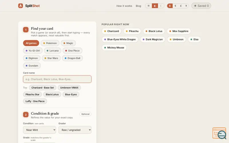Select euro currency
Viewport: 229px width, 143px height.
point(175,6)
